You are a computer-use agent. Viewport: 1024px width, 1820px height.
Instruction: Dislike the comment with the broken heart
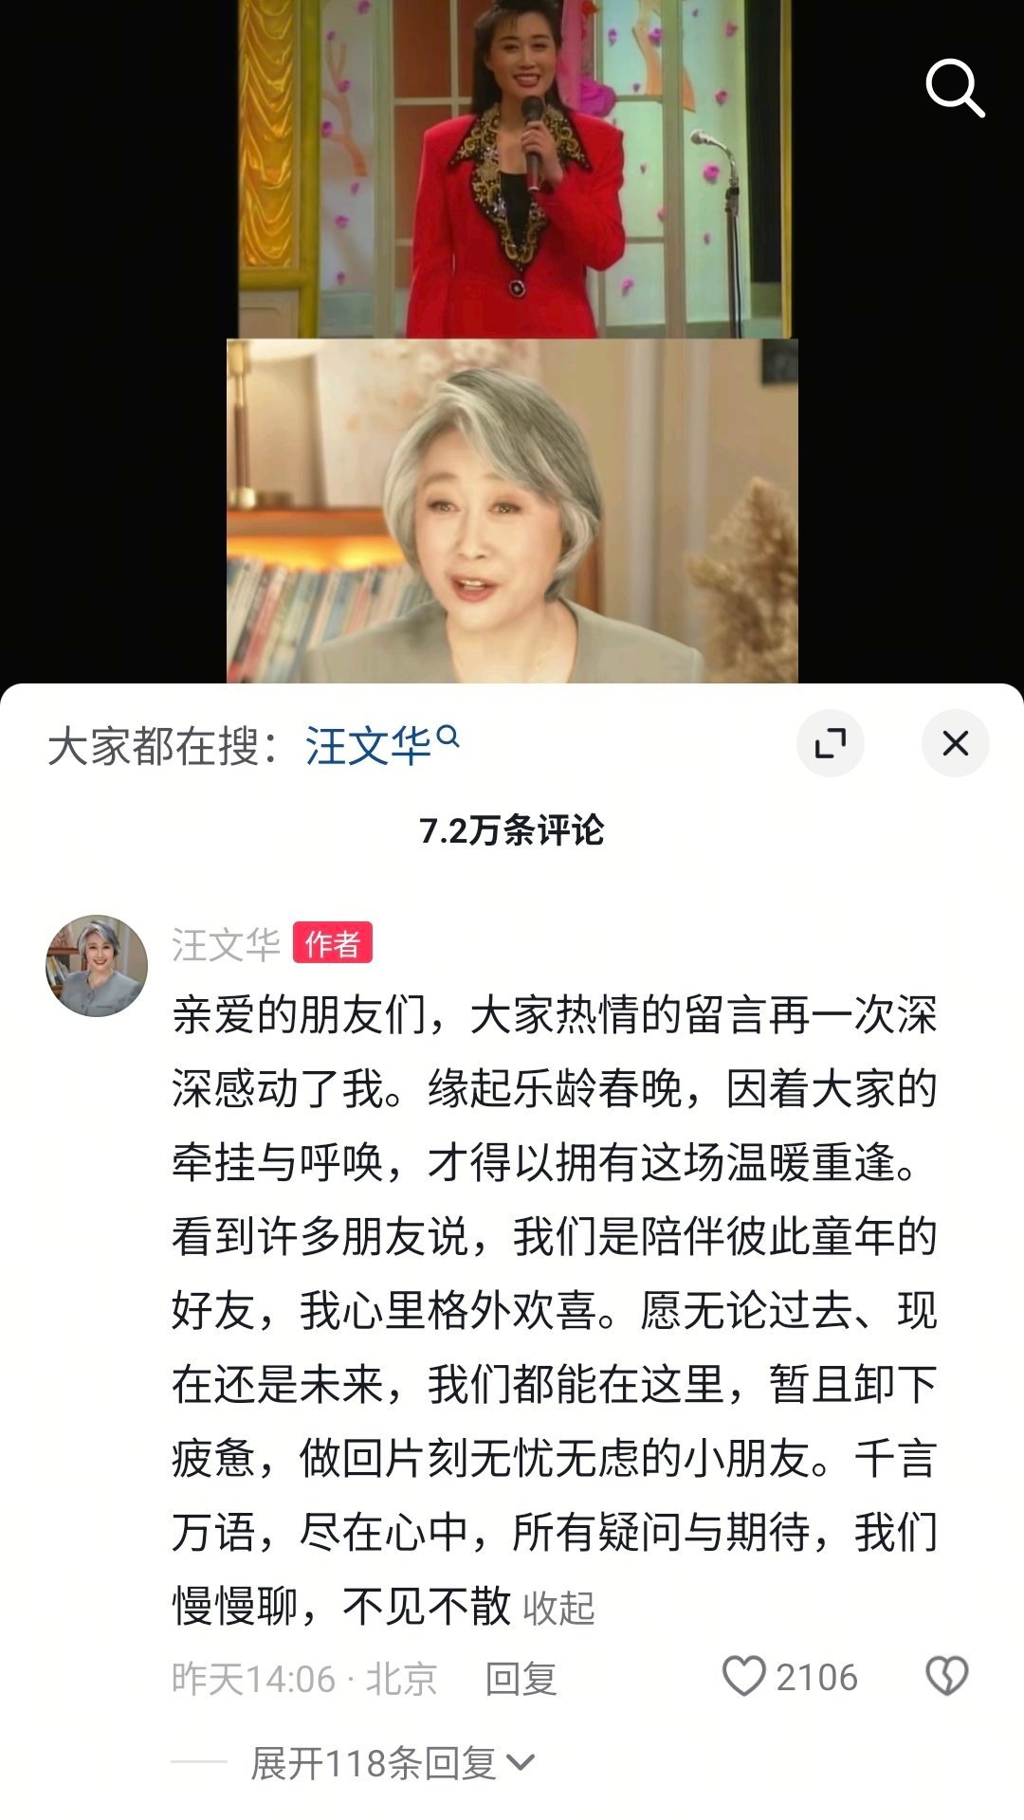(946, 1677)
